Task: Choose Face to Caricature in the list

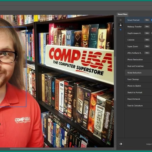Action: tap(138, 106)
